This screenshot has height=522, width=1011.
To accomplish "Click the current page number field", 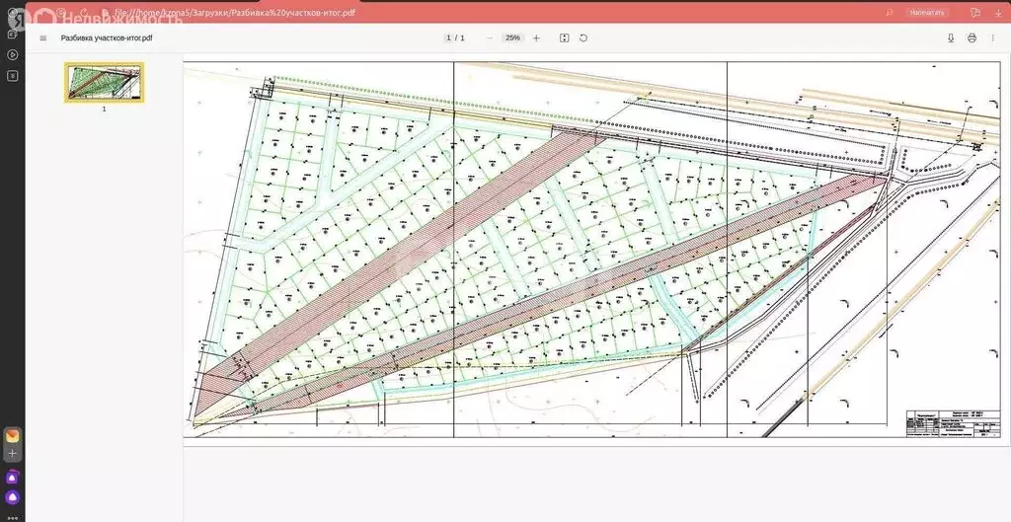I will click(x=448, y=38).
